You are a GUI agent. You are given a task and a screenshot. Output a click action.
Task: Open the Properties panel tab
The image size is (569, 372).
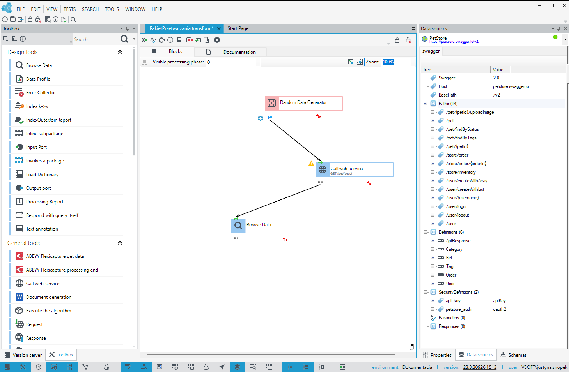pos(437,355)
